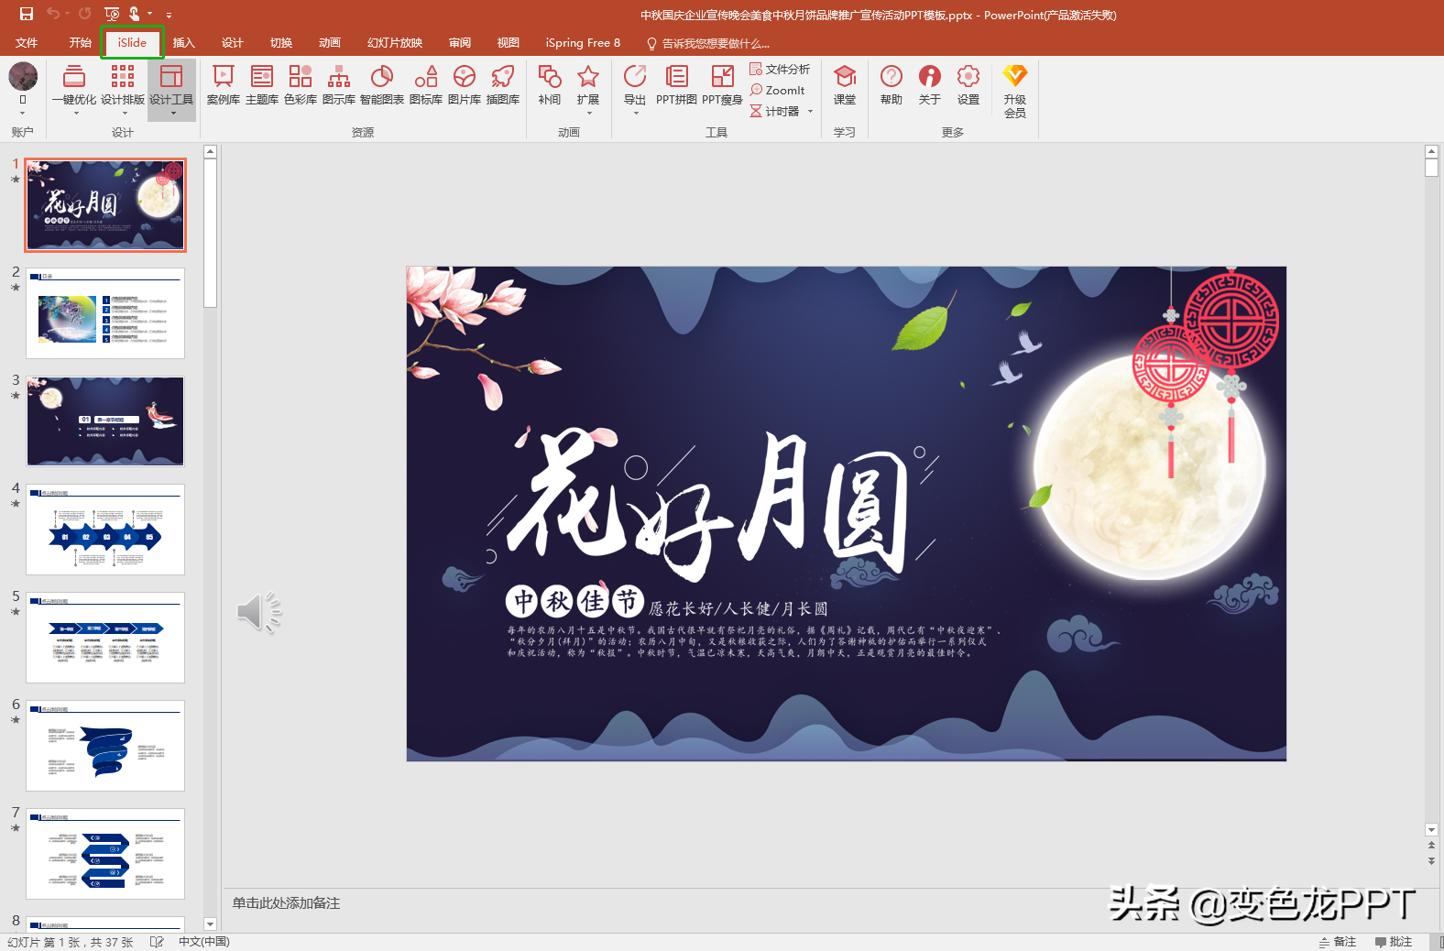1444x951 pixels.
Task: Click the speaker audio icon on slide
Action: pos(258,612)
